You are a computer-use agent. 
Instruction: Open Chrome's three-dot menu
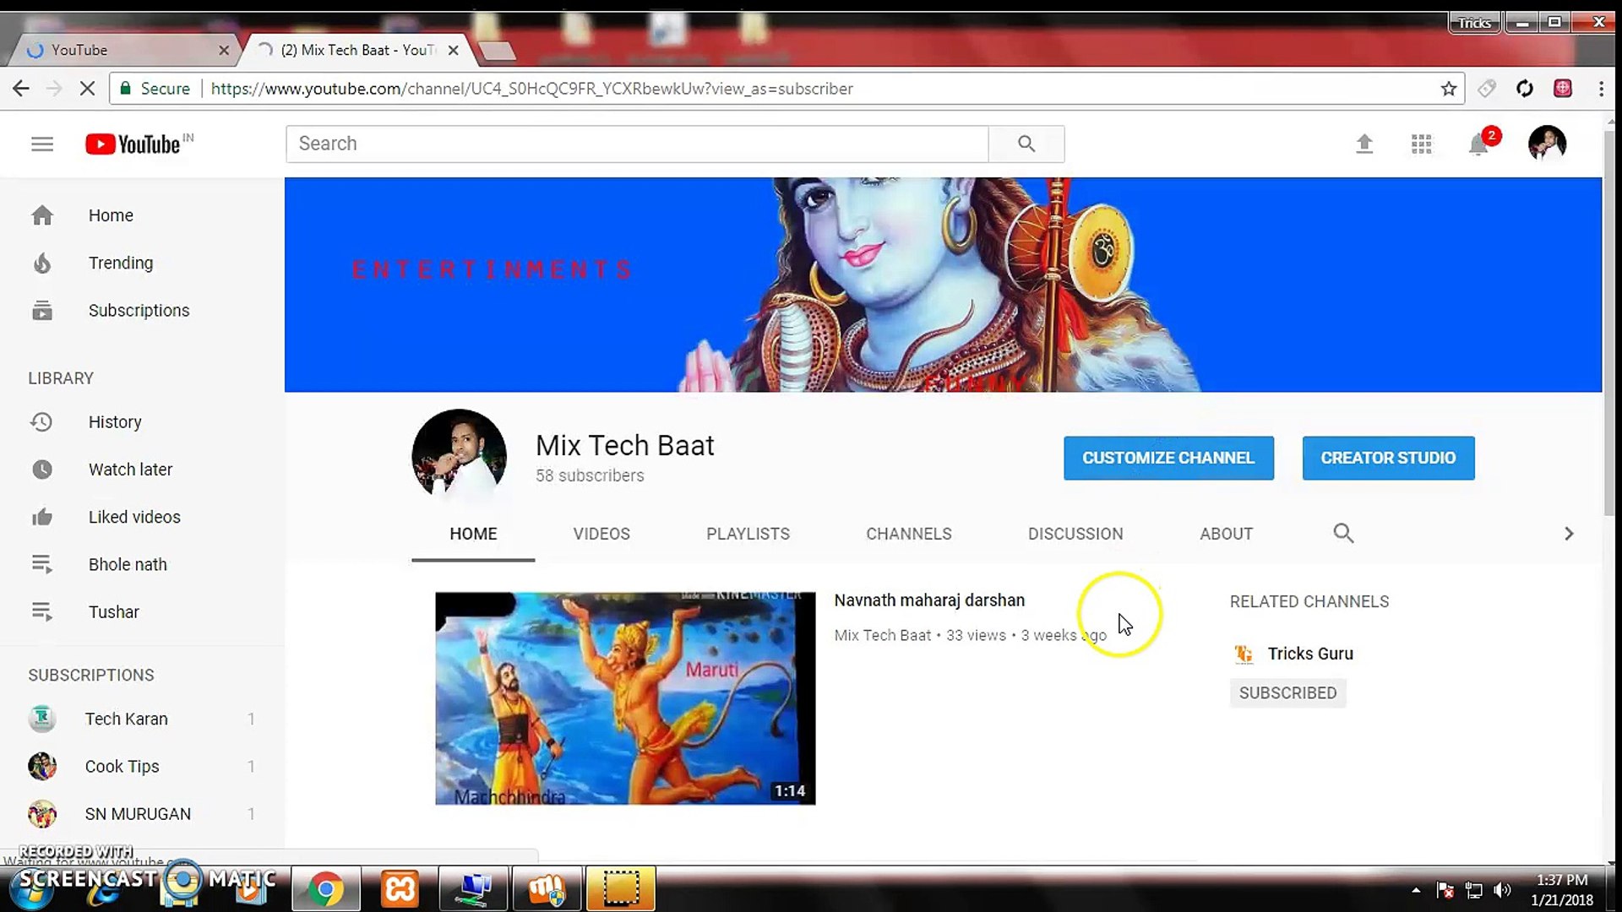pyautogui.click(x=1602, y=88)
